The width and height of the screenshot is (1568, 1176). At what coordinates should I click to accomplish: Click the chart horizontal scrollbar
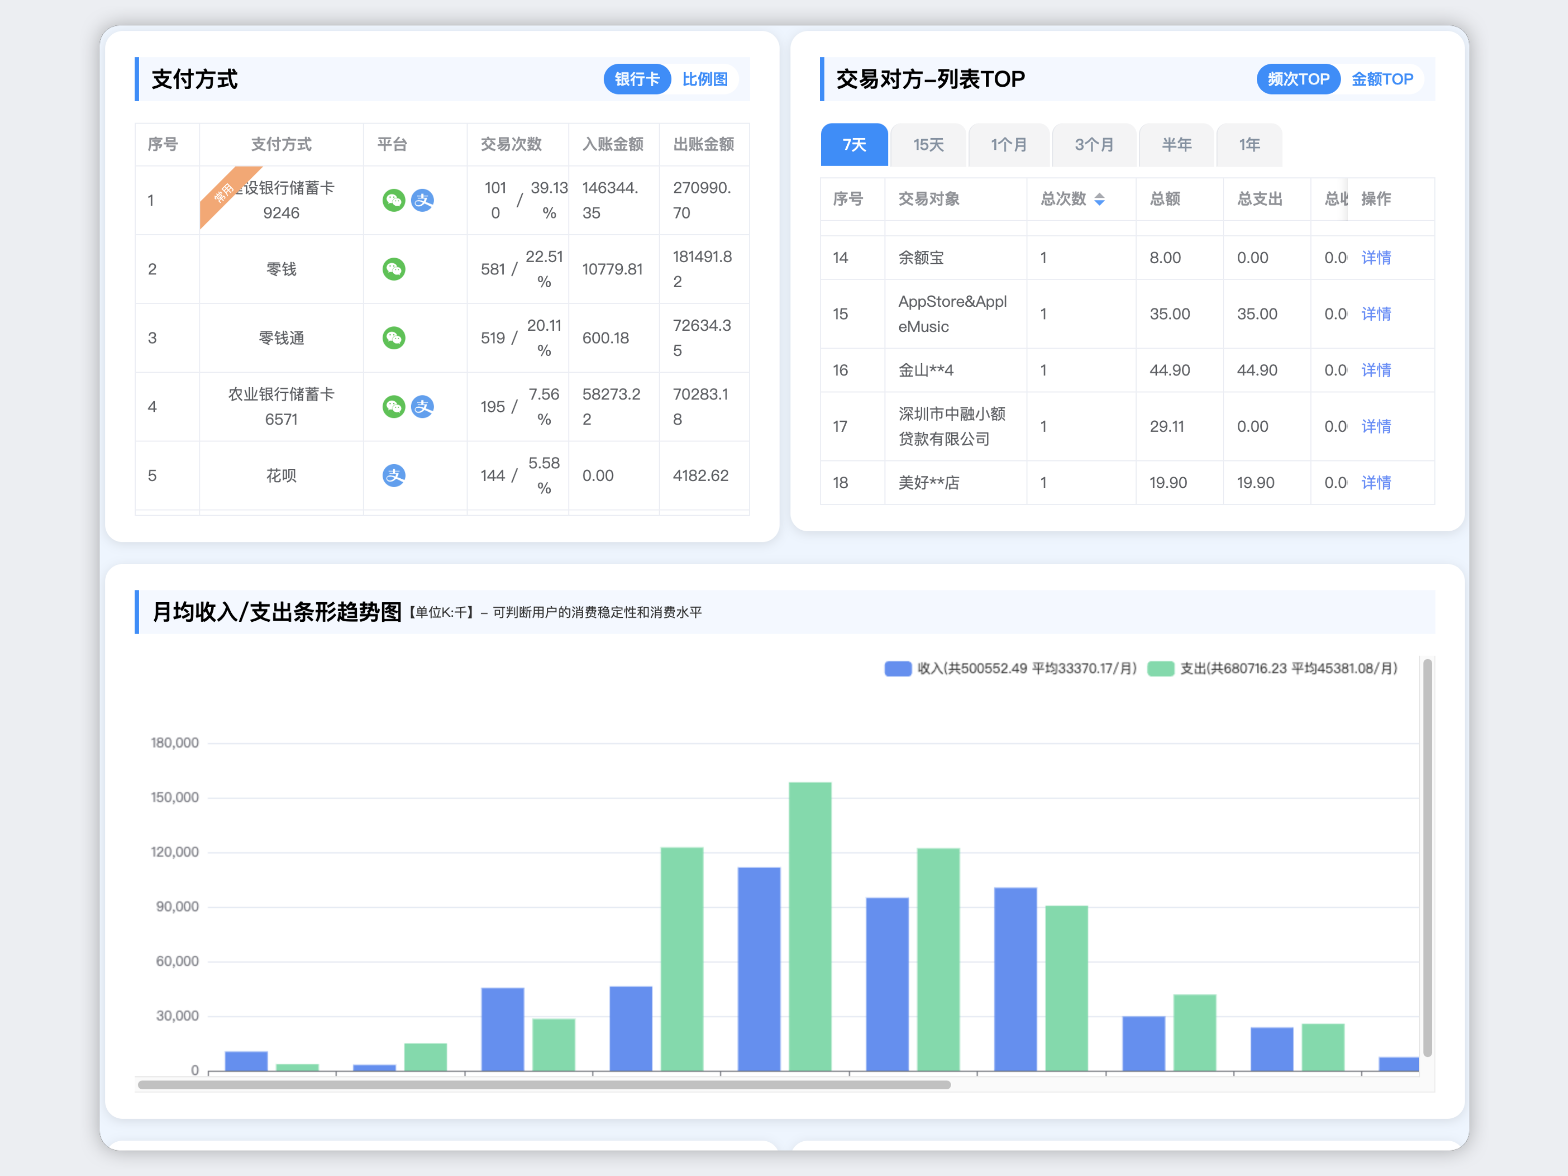(544, 1084)
